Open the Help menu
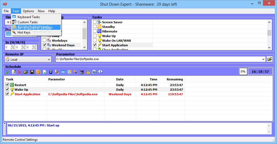277x144 pixels. point(52,11)
